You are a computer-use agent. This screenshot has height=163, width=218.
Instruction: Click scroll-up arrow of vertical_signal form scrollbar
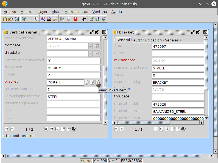click(x=105, y=38)
